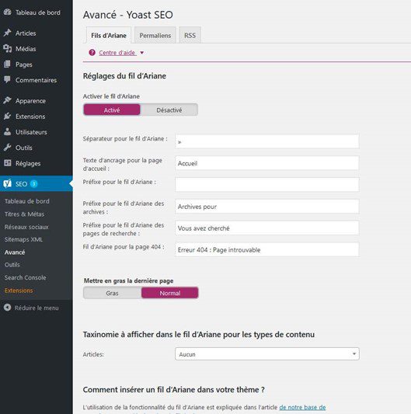This screenshot has width=411, height=414.
Task: Click the Accueil anchor text input field
Action: 267,163
